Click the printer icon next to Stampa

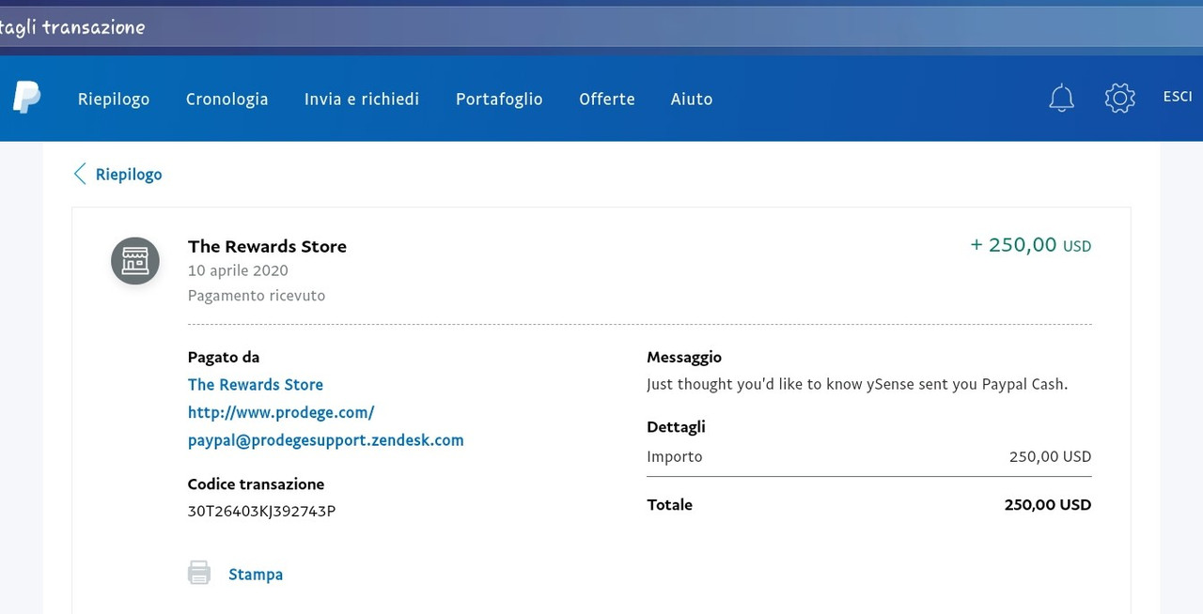click(x=199, y=573)
